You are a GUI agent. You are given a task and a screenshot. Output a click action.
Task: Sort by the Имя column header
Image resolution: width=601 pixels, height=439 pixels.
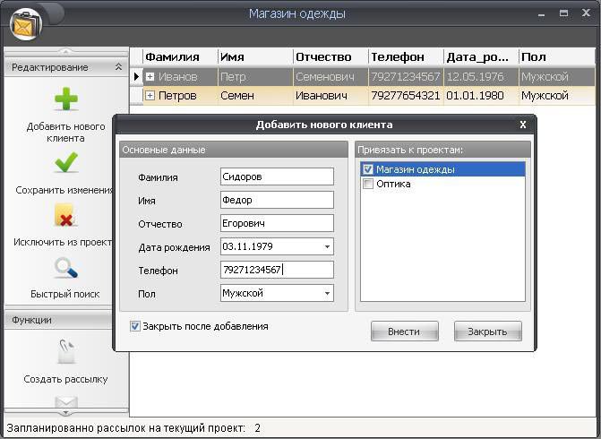click(255, 57)
